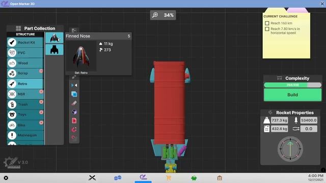326x183 pixels.
Task: Click the Rocket Kit circular icon
Action: (x=12, y=42)
